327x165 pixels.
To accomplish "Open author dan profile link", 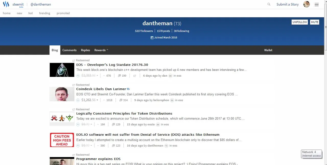I will coord(165,76).
